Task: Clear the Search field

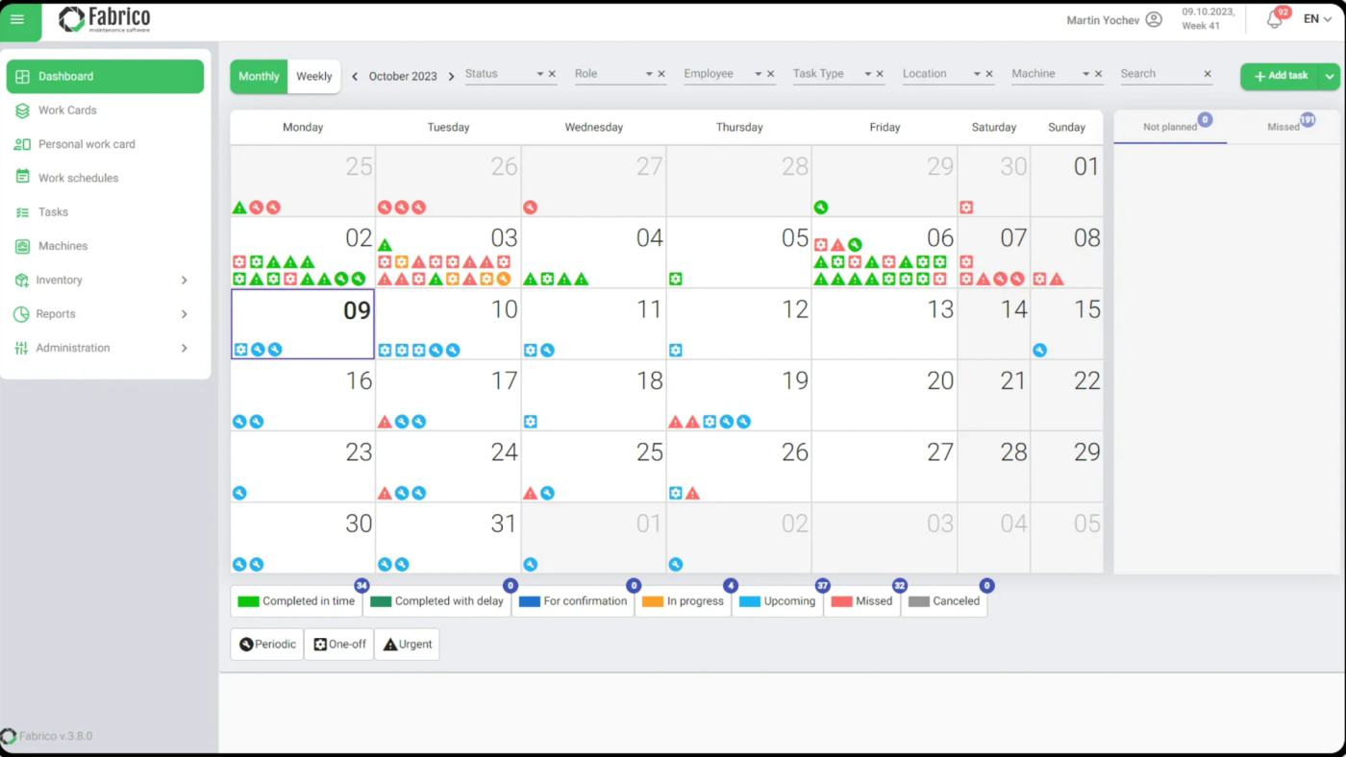Action: pyautogui.click(x=1208, y=74)
